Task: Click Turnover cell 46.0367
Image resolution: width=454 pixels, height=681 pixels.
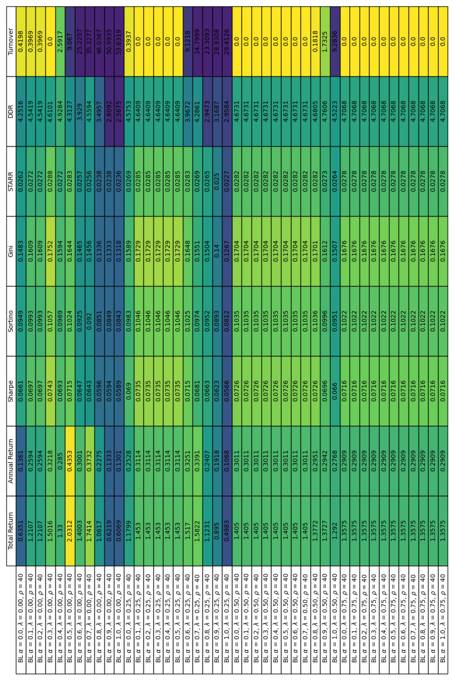Action: click(x=99, y=42)
